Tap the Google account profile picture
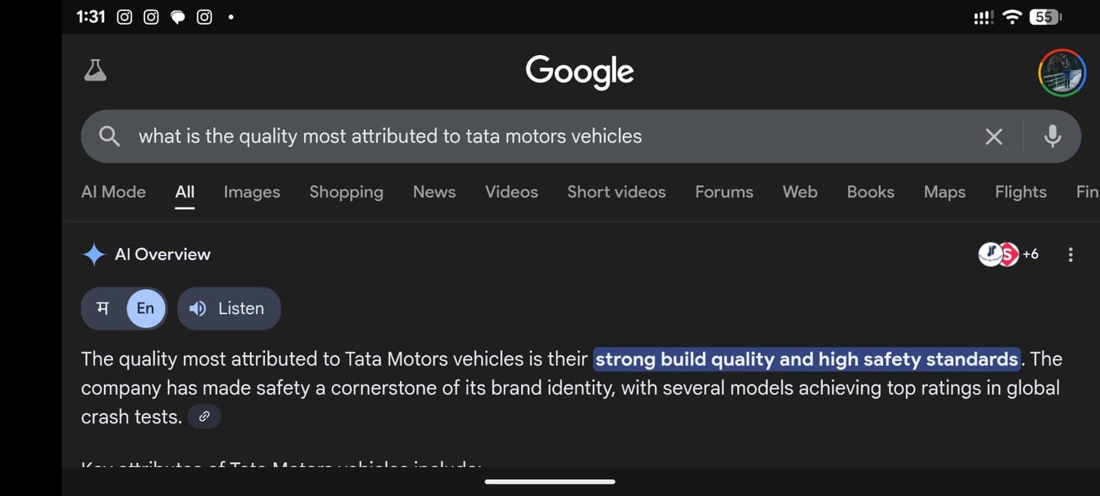This screenshot has height=496, width=1100. coord(1062,73)
